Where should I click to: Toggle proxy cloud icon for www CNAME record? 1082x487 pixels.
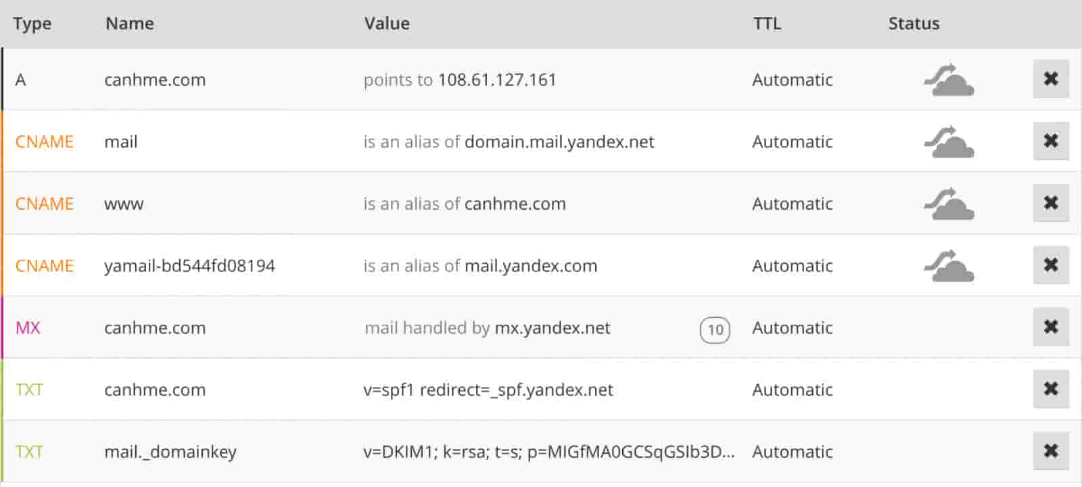click(949, 204)
